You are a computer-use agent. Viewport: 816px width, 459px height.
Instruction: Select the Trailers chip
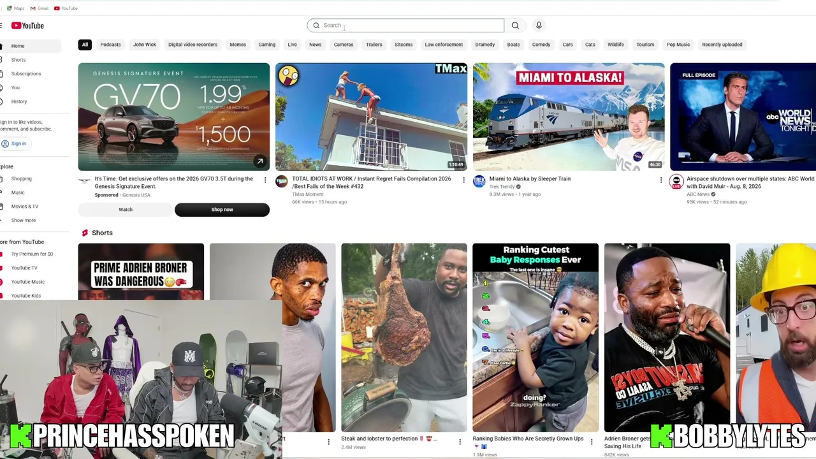pos(374,45)
